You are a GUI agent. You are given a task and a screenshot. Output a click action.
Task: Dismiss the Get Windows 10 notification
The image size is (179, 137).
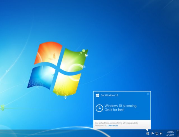(148, 94)
